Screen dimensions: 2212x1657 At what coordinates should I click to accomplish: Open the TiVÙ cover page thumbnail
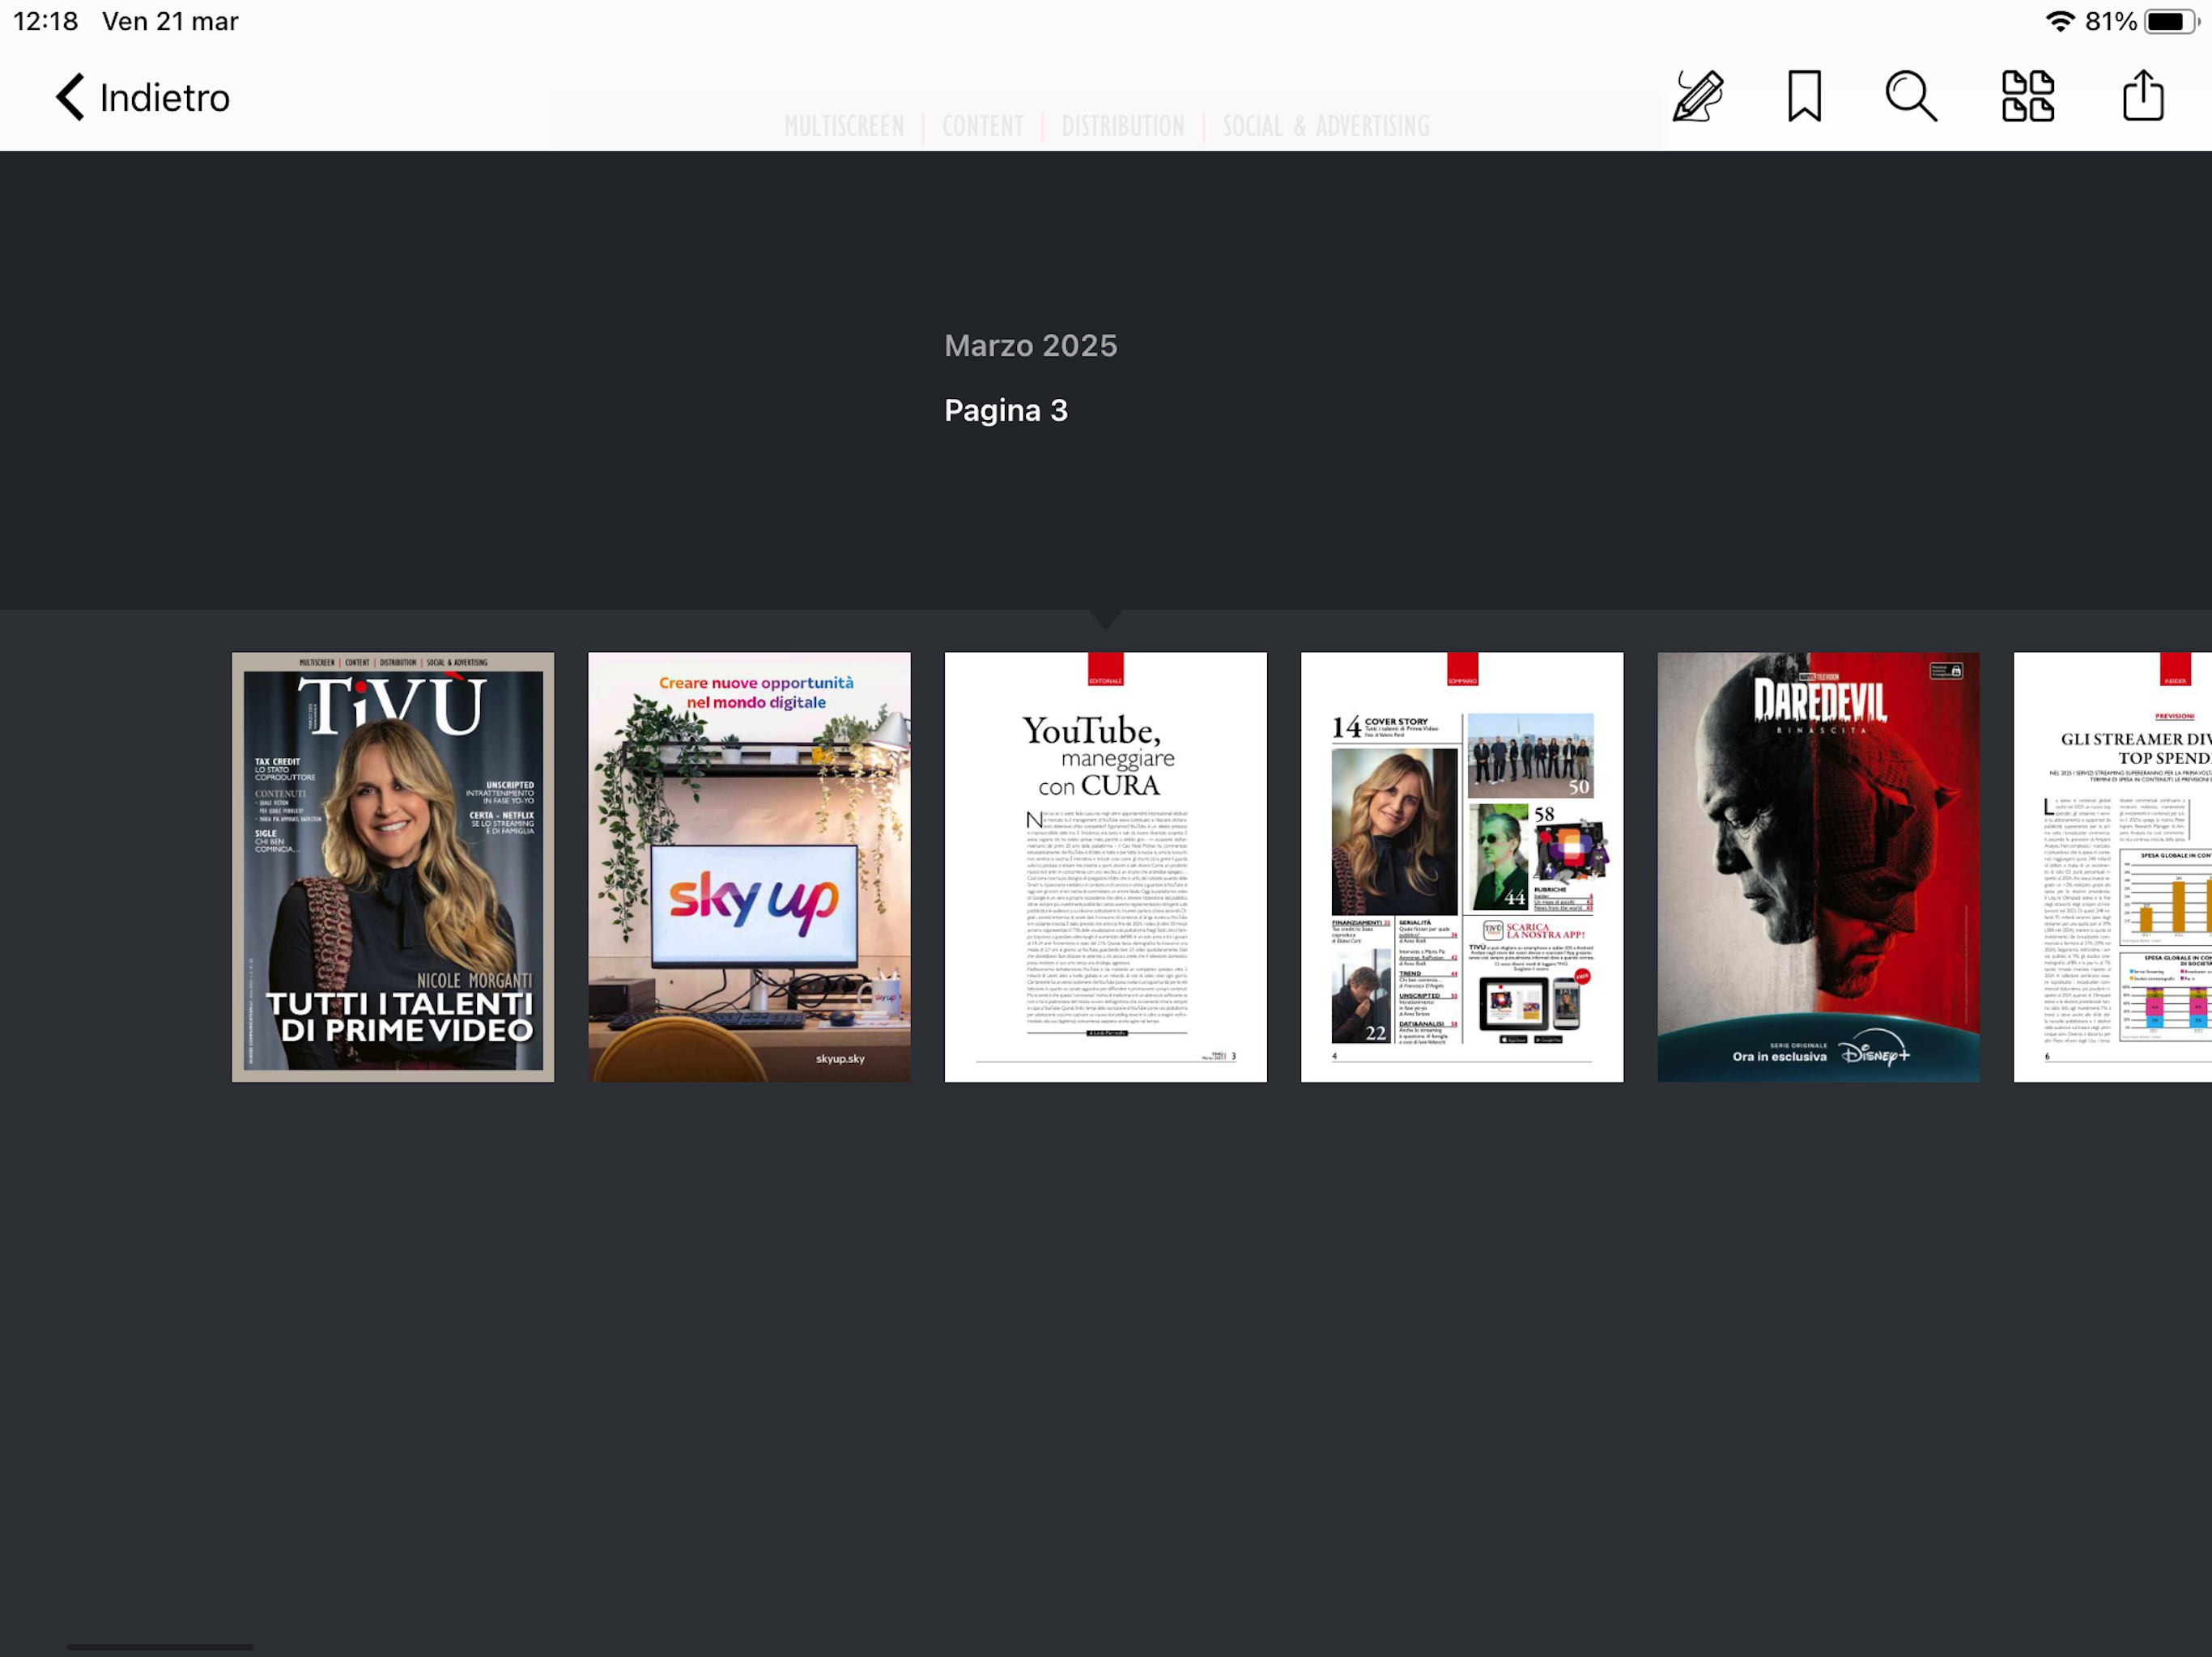(x=393, y=867)
